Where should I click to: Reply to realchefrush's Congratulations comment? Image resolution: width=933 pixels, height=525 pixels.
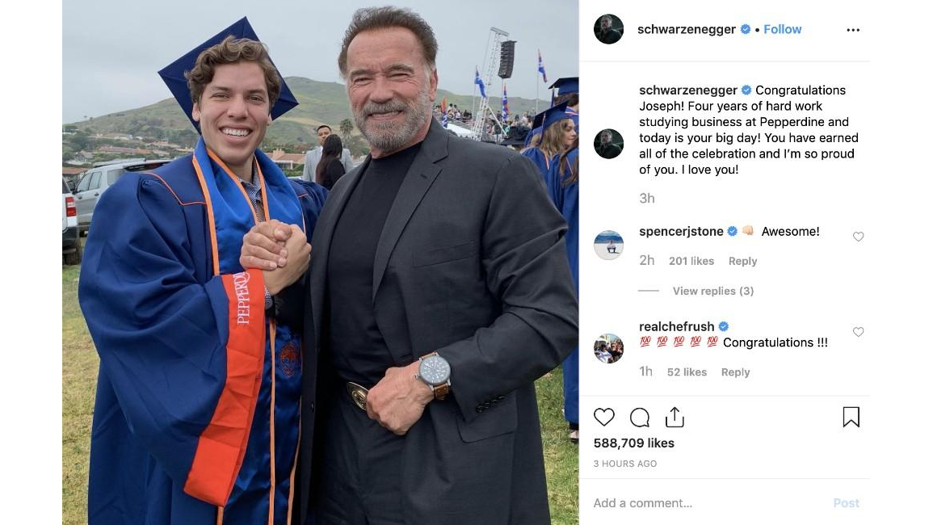pos(735,372)
